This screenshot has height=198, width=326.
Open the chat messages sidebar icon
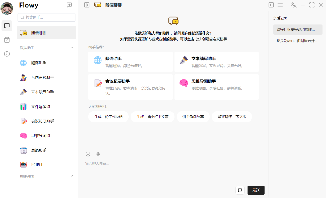[x=7, y=26]
